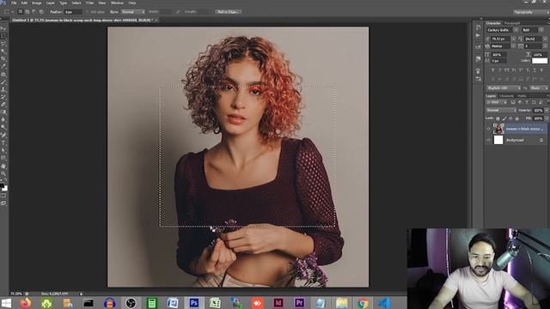This screenshot has width=550, height=309.
Task: Toggle Faux Italic in Character panel
Action: (500, 70)
